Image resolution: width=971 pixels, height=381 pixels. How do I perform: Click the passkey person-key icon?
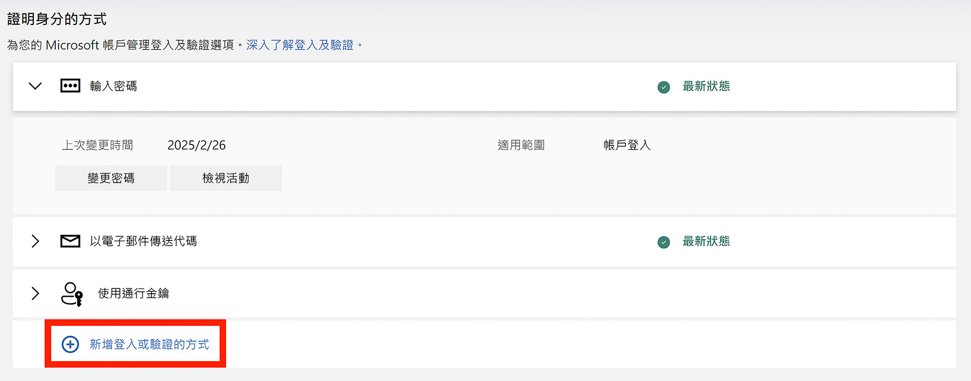point(72,294)
